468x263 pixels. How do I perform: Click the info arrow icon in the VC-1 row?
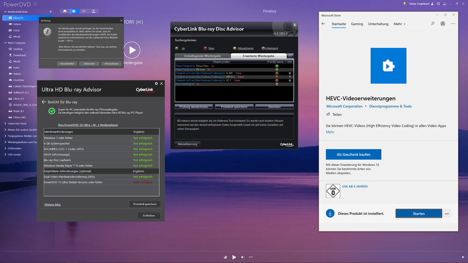pyautogui.click(x=290, y=80)
